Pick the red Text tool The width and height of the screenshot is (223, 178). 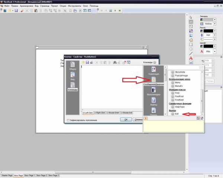point(191,58)
